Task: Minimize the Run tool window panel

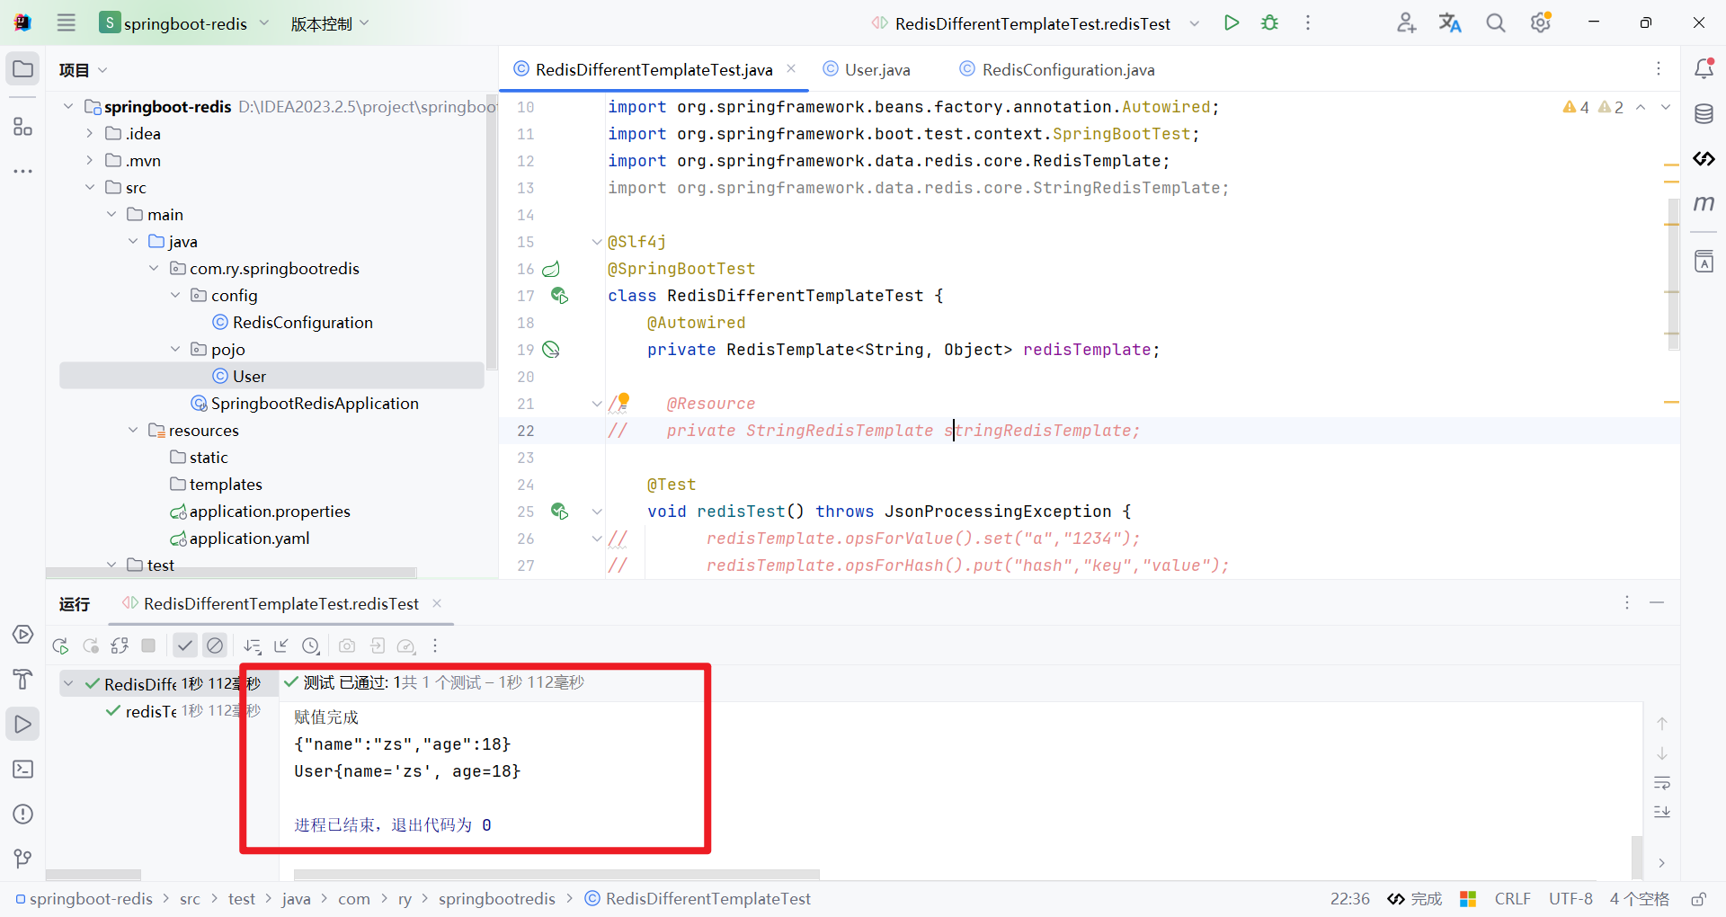Action: [x=1657, y=602]
